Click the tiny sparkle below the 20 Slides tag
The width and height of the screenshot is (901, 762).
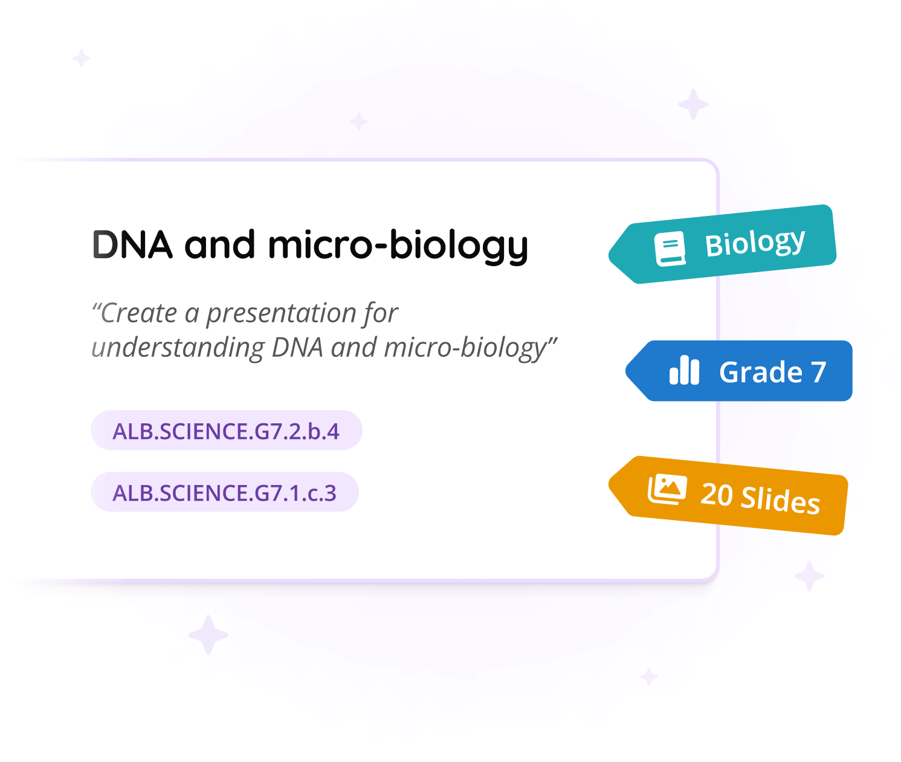(x=649, y=677)
